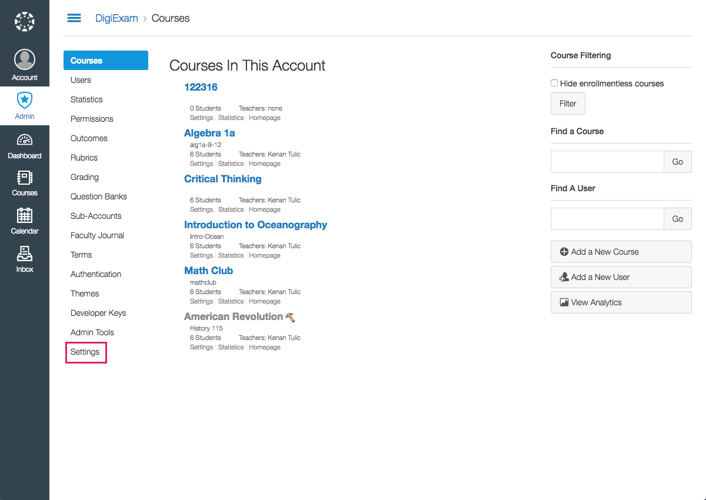Open Terms in the account menu
This screenshot has height=500, width=706.
(81, 255)
